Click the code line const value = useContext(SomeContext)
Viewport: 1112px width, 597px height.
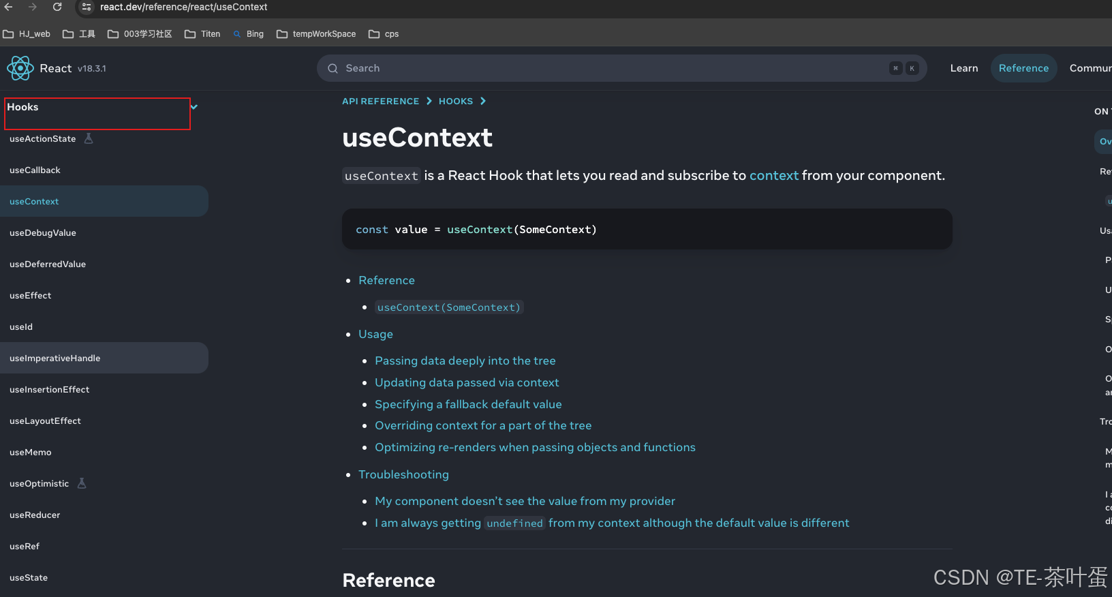[x=476, y=230]
